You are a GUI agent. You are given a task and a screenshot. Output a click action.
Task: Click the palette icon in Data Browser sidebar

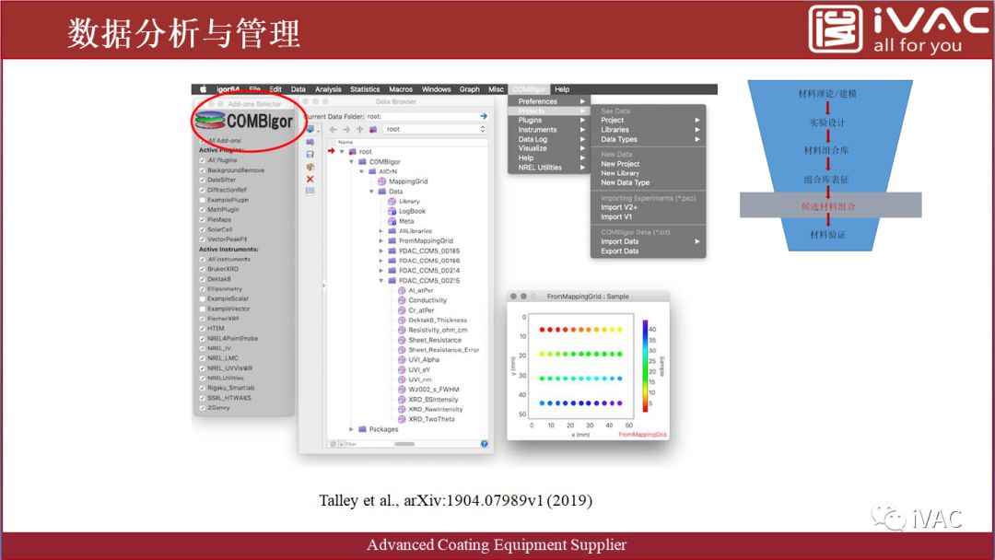tap(310, 167)
